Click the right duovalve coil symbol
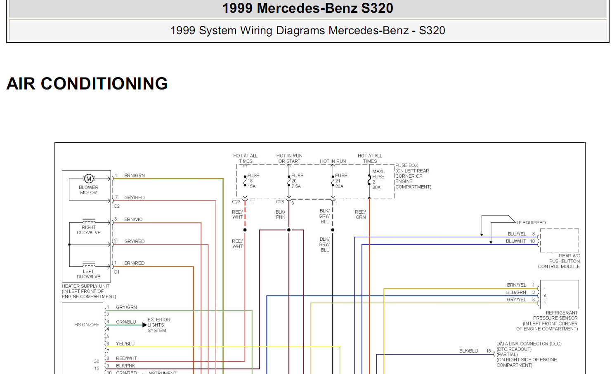Image resolution: width=612 pixels, height=374 pixels. 89,220
